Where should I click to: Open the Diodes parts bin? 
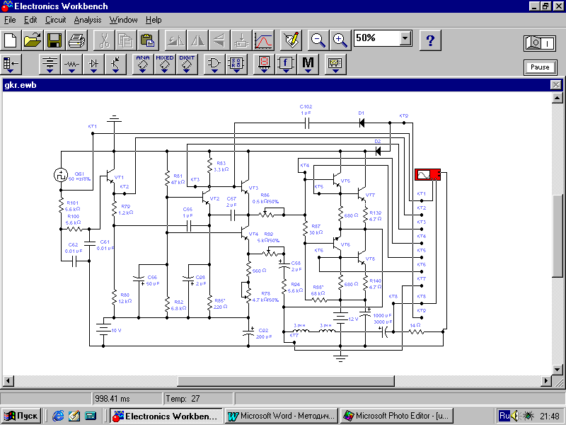point(93,64)
